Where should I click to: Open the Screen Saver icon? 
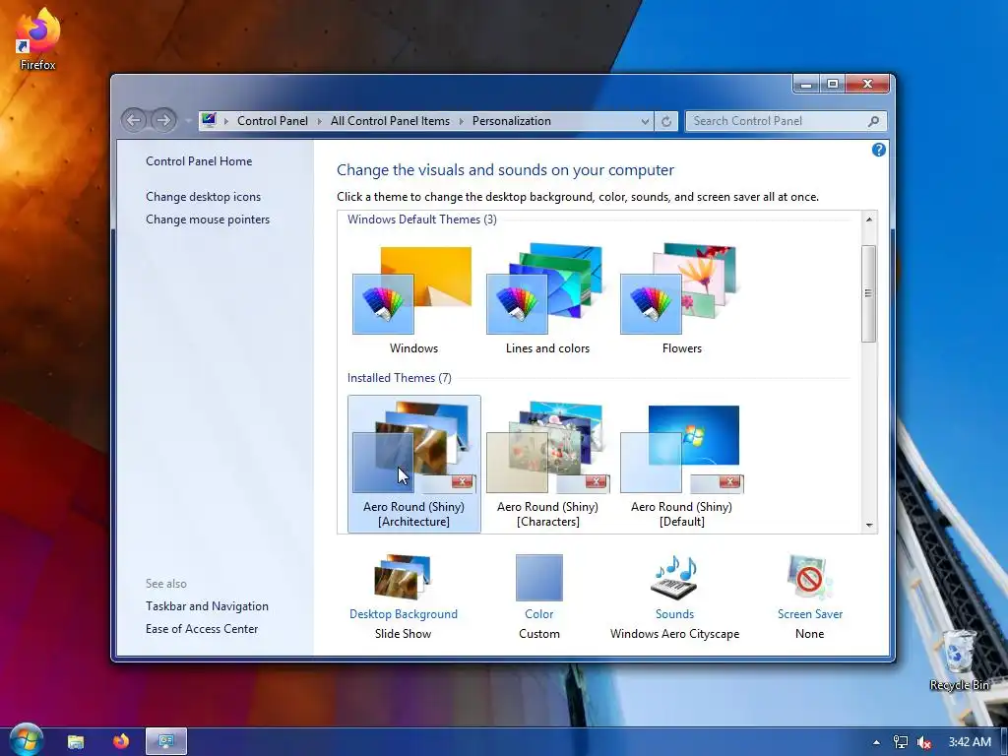click(809, 577)
